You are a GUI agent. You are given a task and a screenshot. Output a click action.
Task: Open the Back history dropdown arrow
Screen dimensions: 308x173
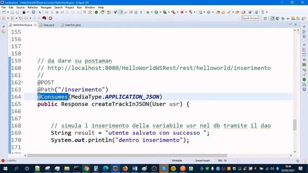(x=30, y=18)
